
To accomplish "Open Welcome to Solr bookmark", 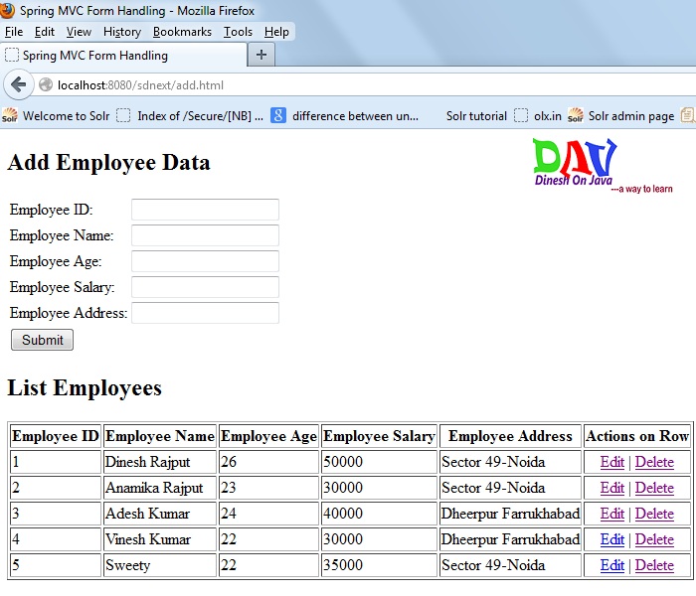I will pos(56,116).
